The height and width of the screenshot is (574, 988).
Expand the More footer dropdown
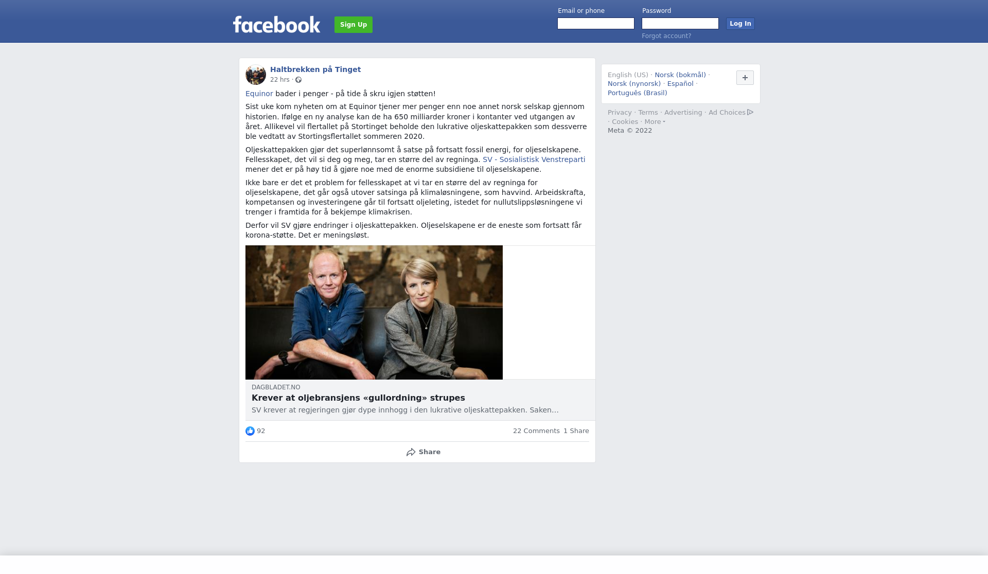pyautogui.click(x=655, y=122)
